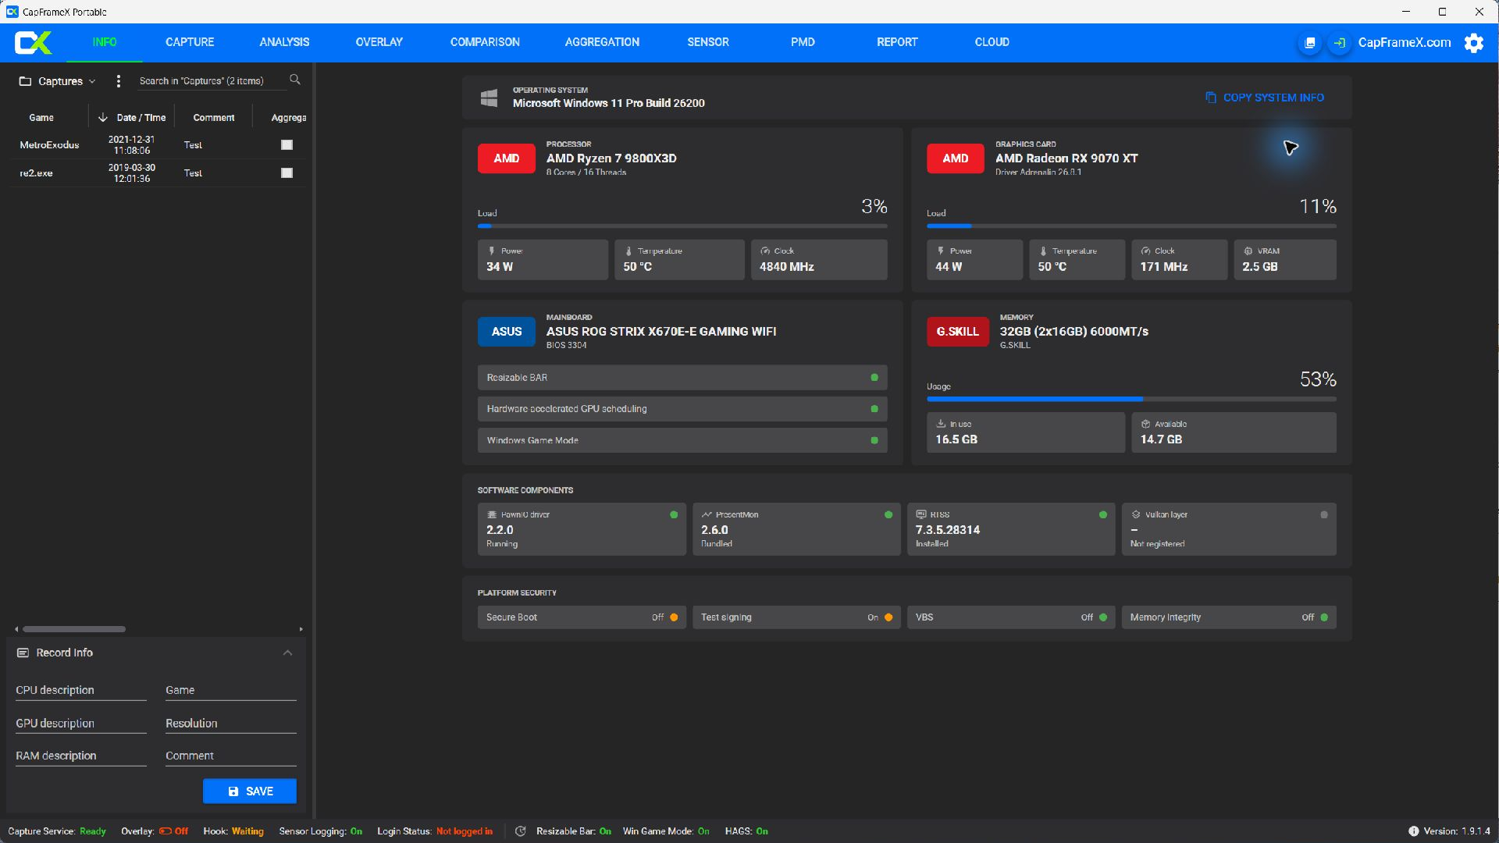This screenshot has width=1499, height=843.
Task: Click the GPU Clock gauge icon
Action: tap(1145, 251)
